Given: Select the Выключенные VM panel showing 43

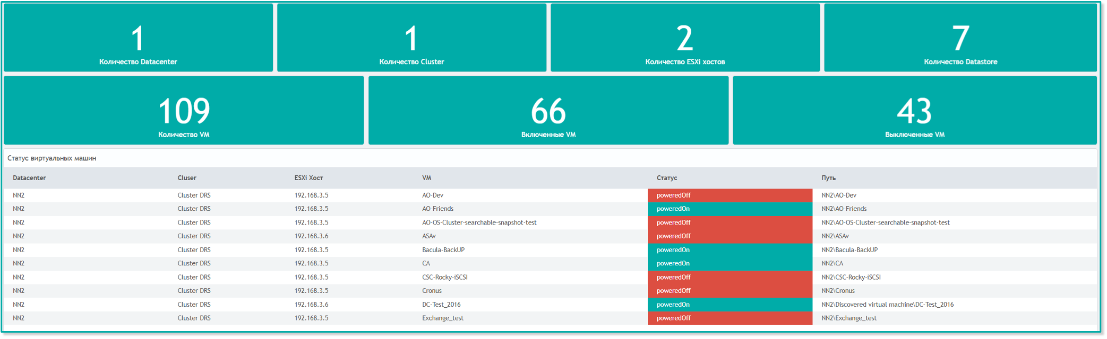Looking at the screenshot, I should [914, 111].
